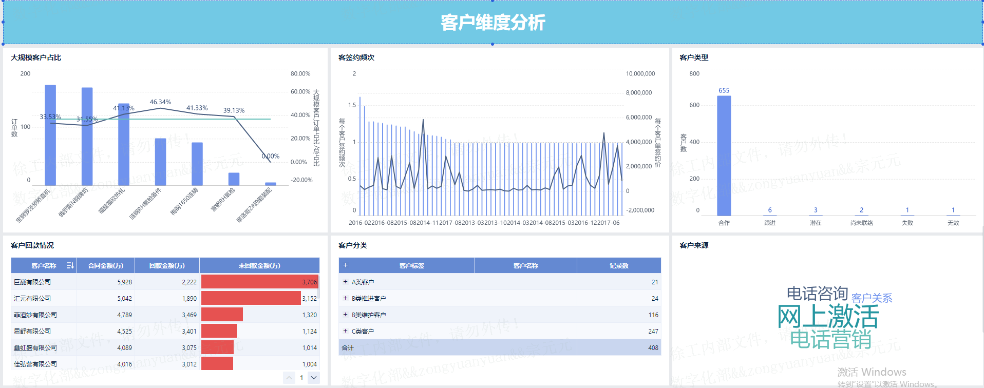Expand all rows with header plus icon
This screenshot has height=388, width=984.
(346, 265)
